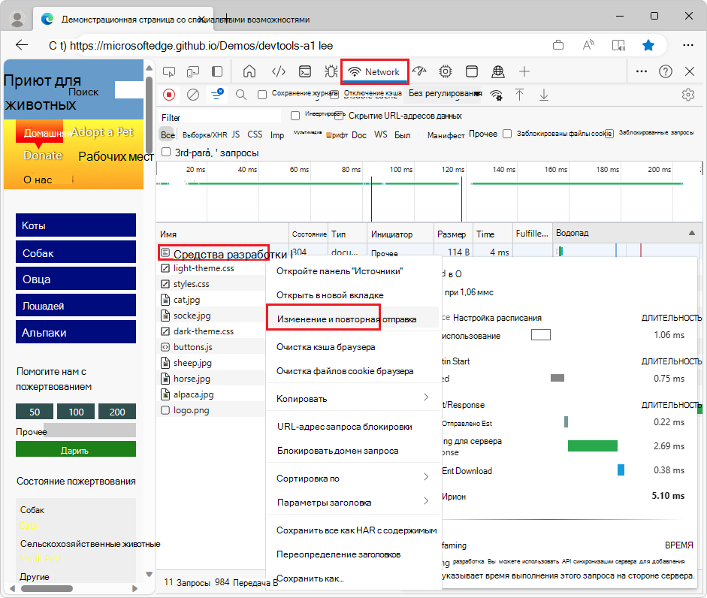Click the Filter text field
This screenshot has width=707, height=598.
point(219,117)
